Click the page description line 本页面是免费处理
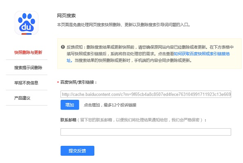Viewport: 243px width, 163px height. pyautogui.click(x=123, y=24)
